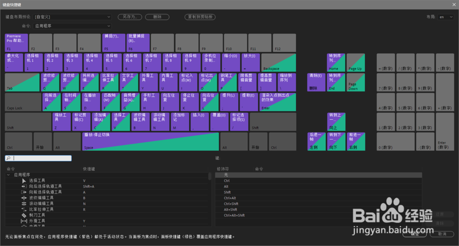The height and width of the screenshot is (246, 459).
Task: Select the Alt modifier row
Action: [x=319, y=186]
